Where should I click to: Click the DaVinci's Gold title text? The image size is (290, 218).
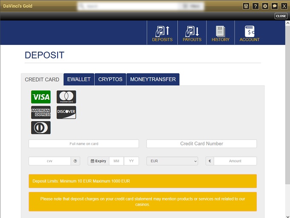(18, 6)
